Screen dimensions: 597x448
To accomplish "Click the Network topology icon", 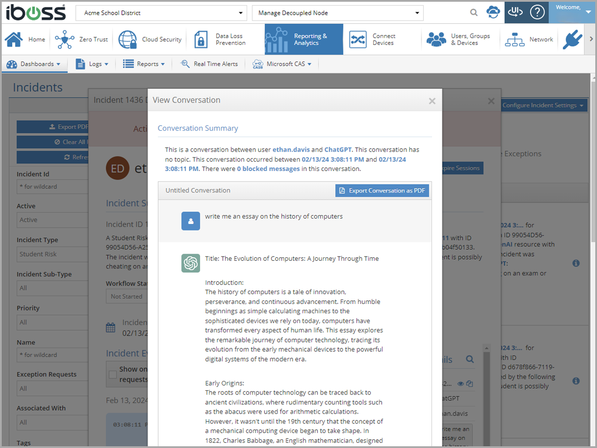I will click(x=515, y=39).
